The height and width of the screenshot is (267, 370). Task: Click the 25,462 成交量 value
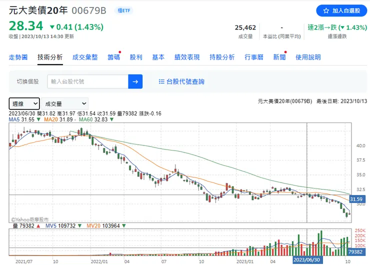pyautogui.click(x=245, y=27)
